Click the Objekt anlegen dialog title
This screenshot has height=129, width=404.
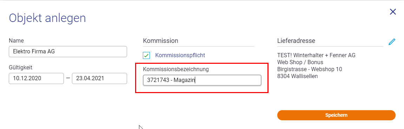(x=47, y=18)
